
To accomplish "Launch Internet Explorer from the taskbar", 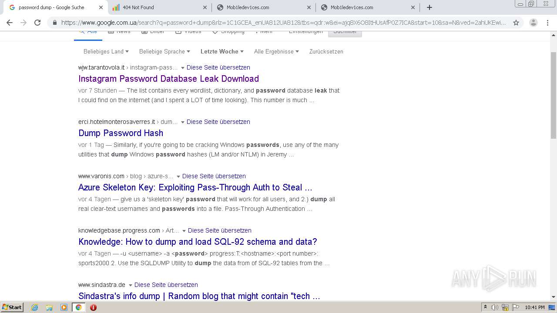I will 35,307.
